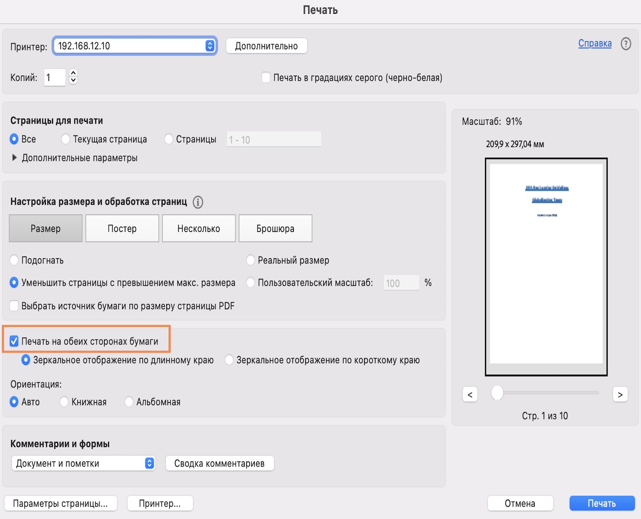The image size is (641, 519).
Task: Toggle Печать на обеих сторонах бумаги
Action: [x=14, y=341]
